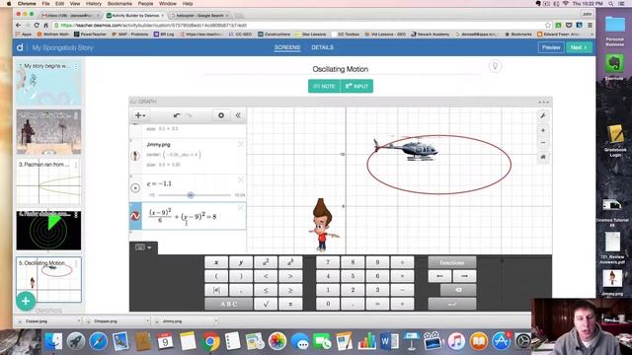
Task: Toggle the on-screen keypad dropdown
Action: tap(143, 248)
